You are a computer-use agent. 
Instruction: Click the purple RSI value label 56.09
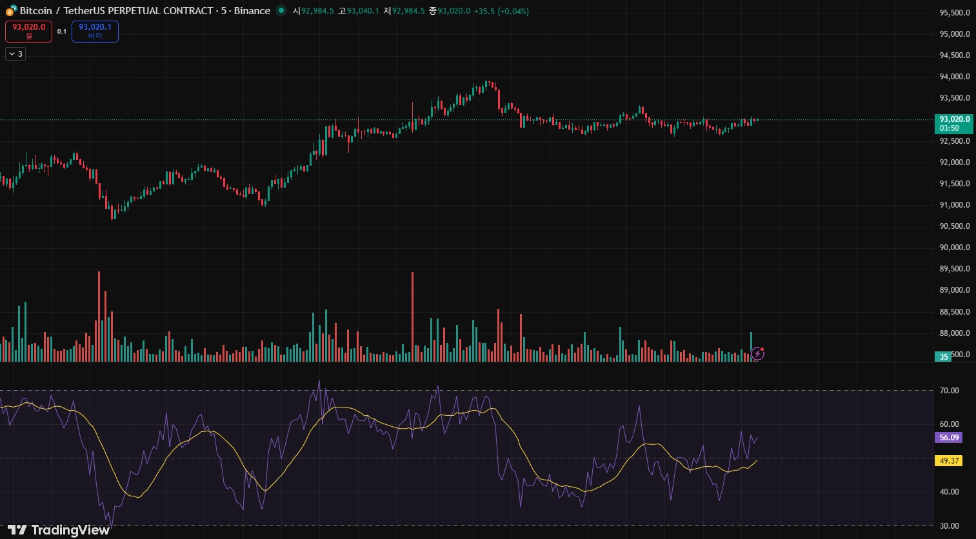coord(949,437)
